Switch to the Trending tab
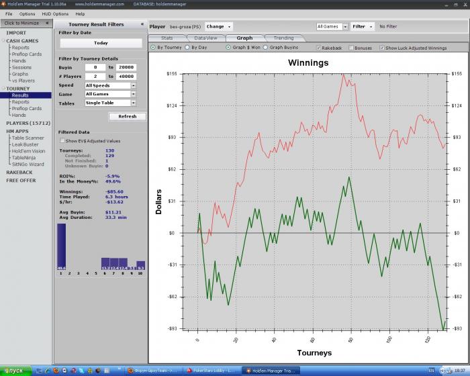The height and width of the screenshot is (376, 470). tap(283, 38)
